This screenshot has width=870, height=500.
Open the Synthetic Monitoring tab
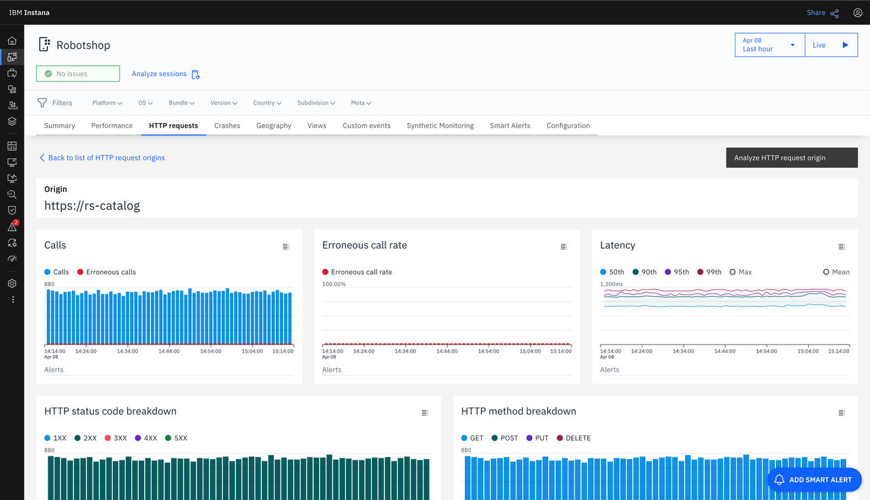pos(440,126)
